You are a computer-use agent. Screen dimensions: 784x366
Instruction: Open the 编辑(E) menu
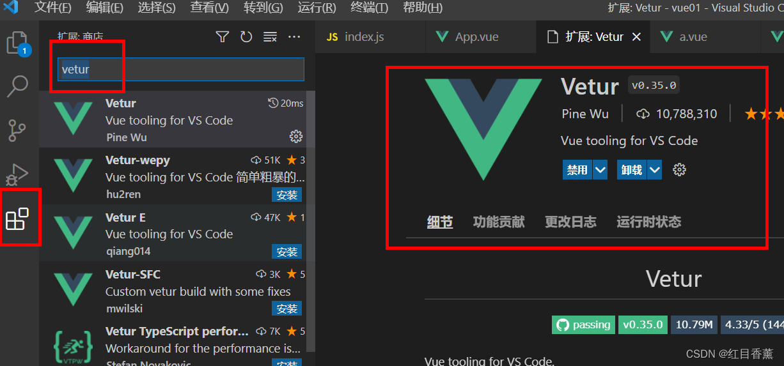(105, 8)
